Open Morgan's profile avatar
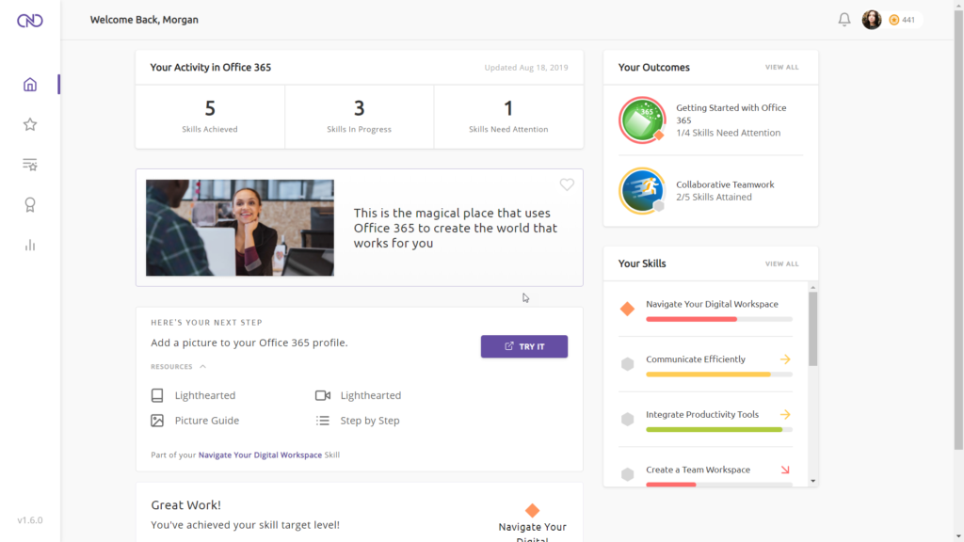The width and height of the screenshot is (964, 542). [x=871, y=20]
